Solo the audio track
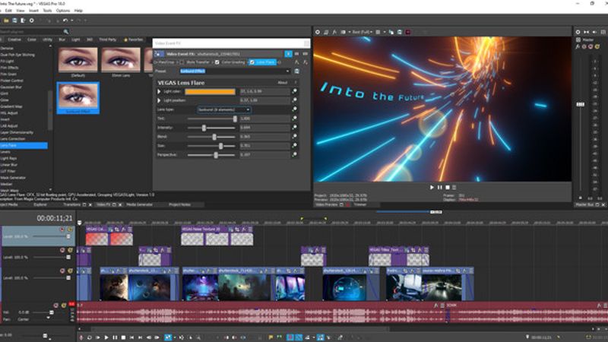The image size is (608, 342). click(x=64, y=306)
